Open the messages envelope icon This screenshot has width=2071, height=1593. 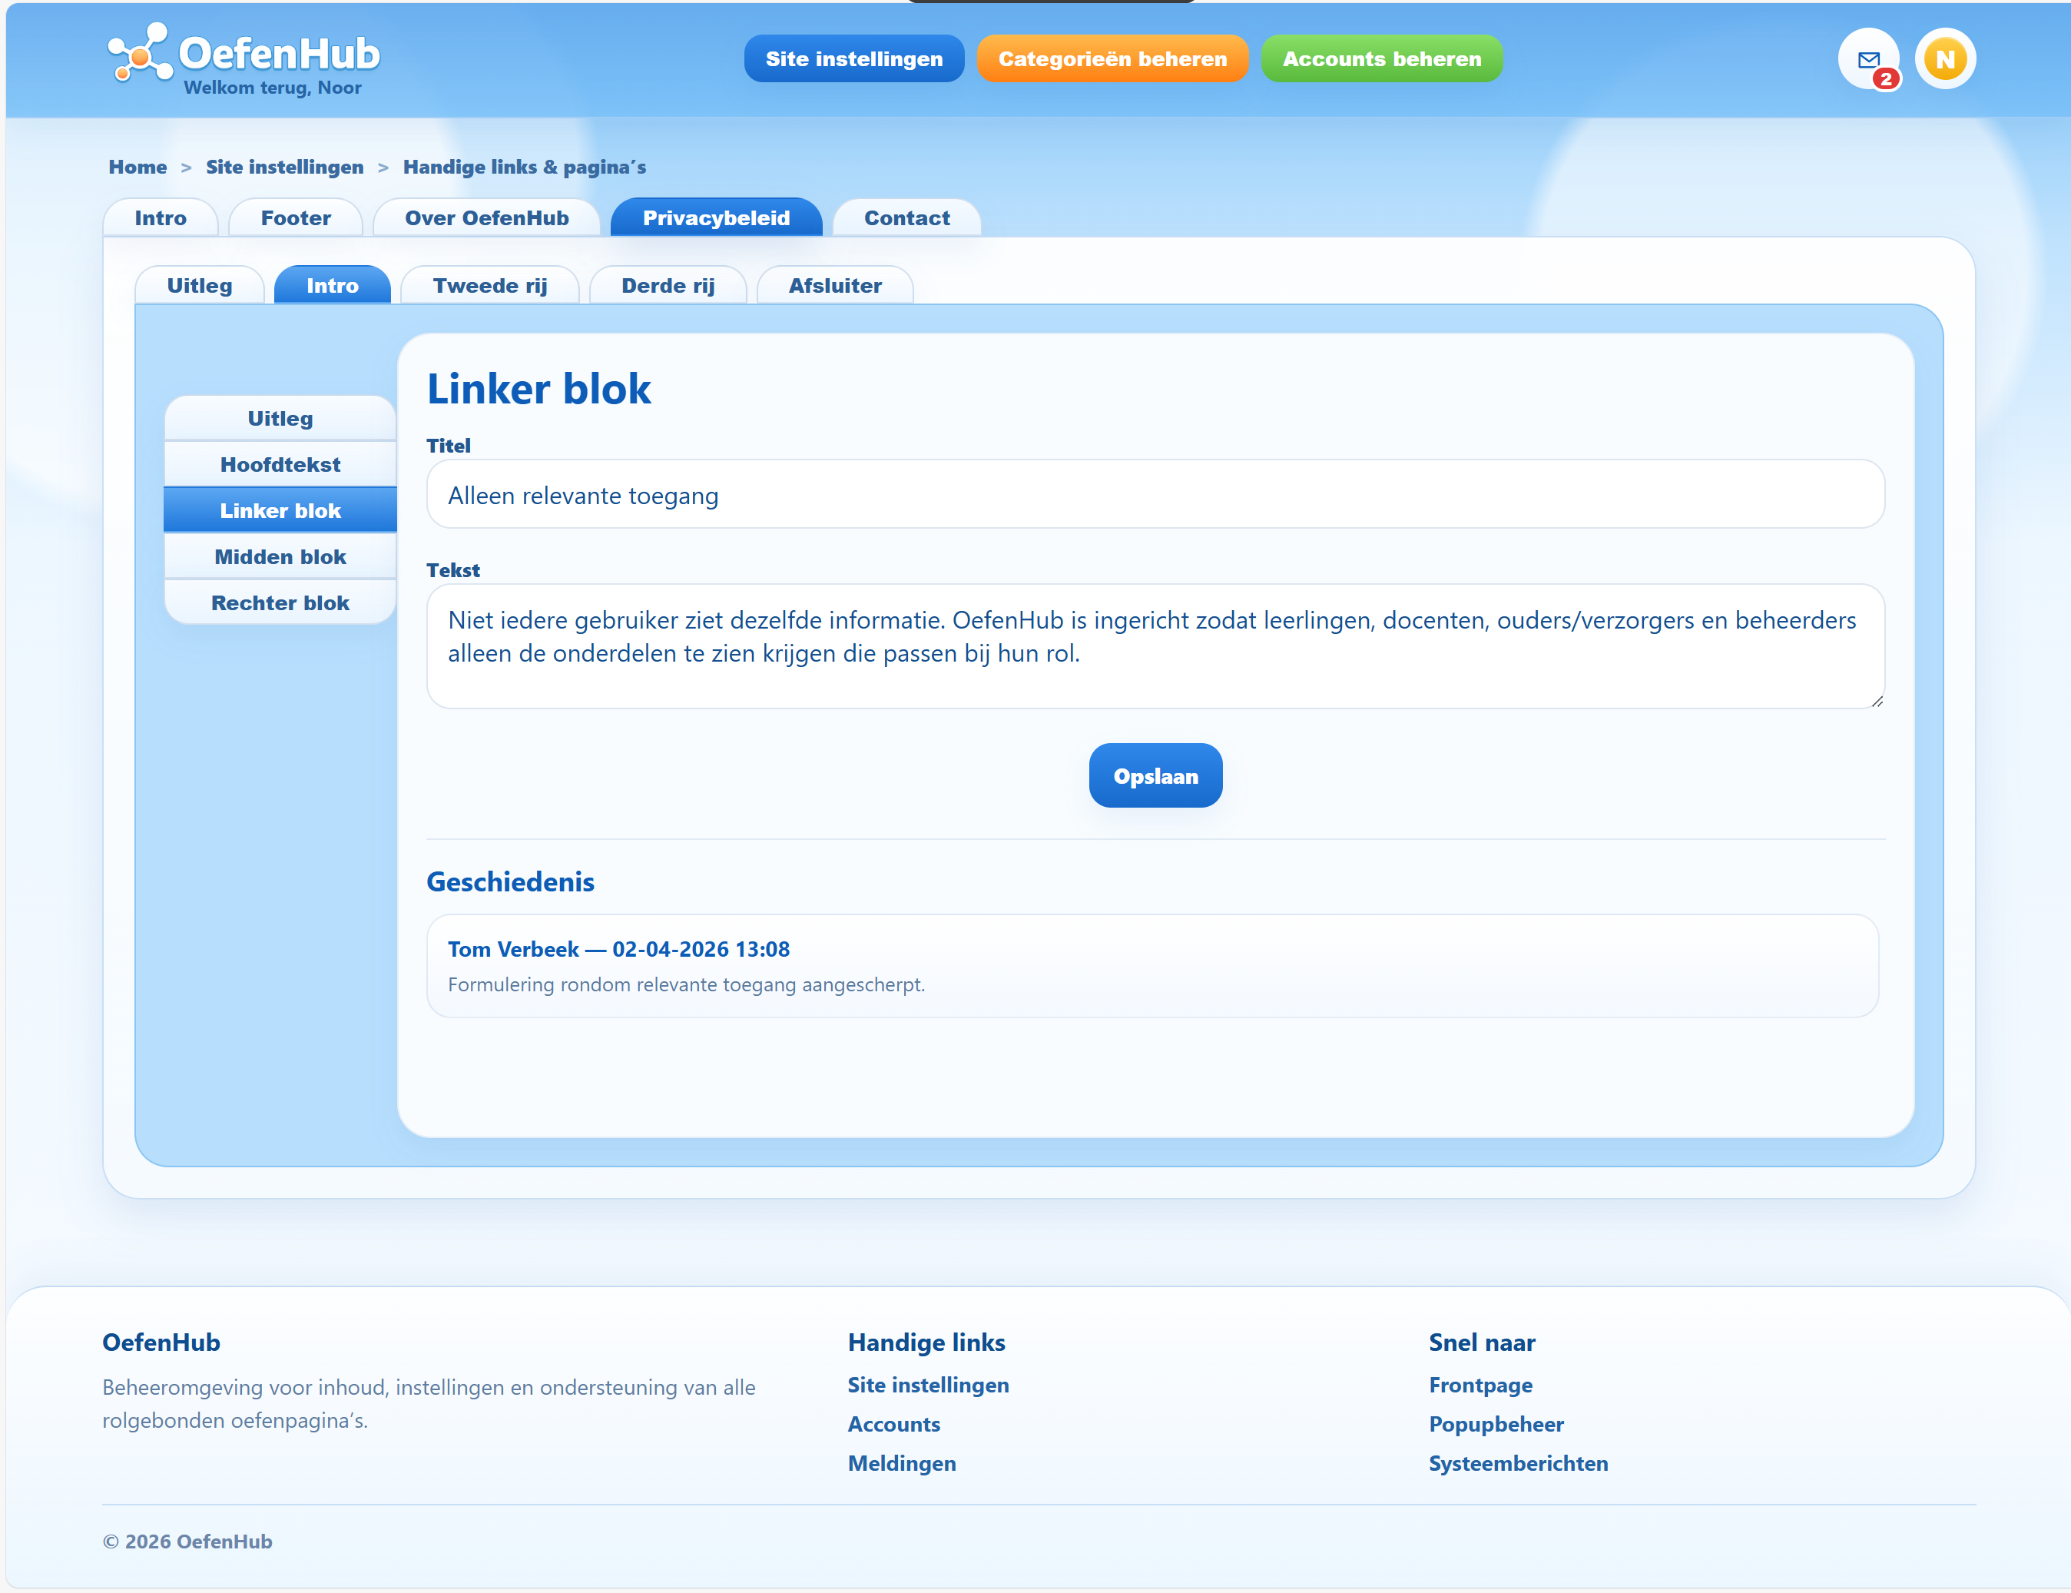tap(1868, 59)
